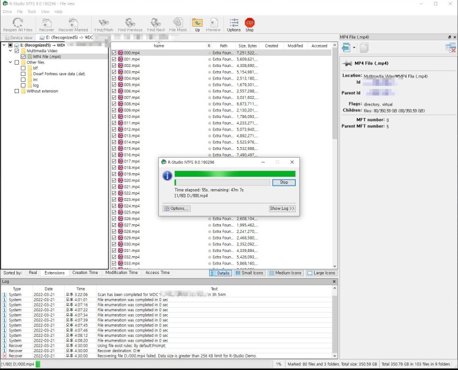Switch to Large Icons view
The image size is (458, 370).
click(321, 273)
